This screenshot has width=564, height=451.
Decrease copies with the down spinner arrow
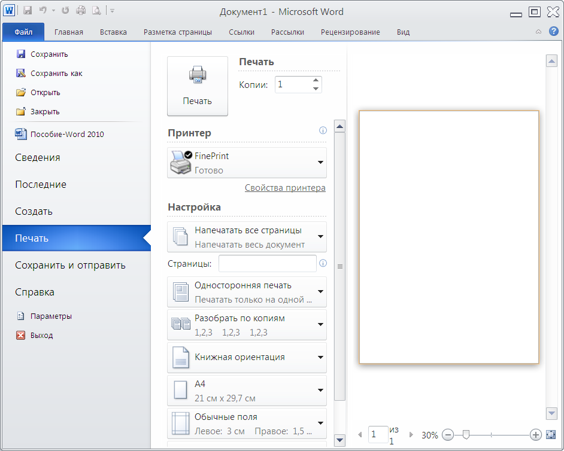coord(316,89)
